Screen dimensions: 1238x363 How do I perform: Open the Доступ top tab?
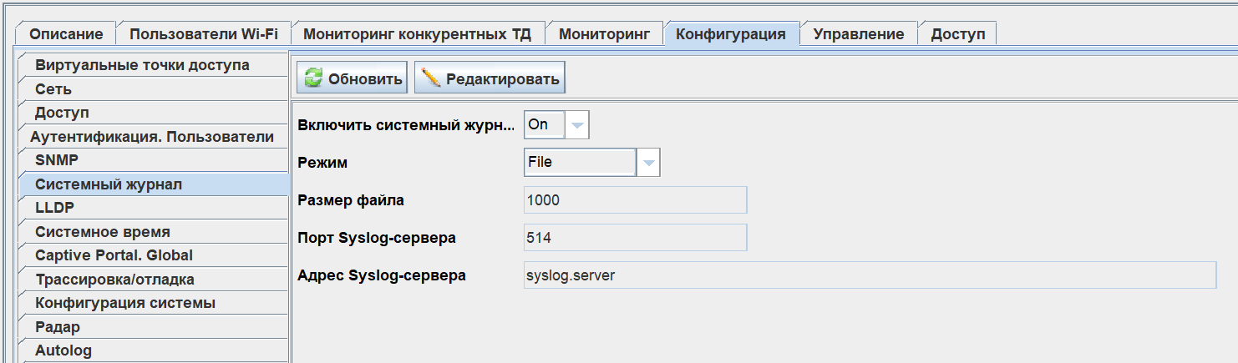click(x=957, y=34)
